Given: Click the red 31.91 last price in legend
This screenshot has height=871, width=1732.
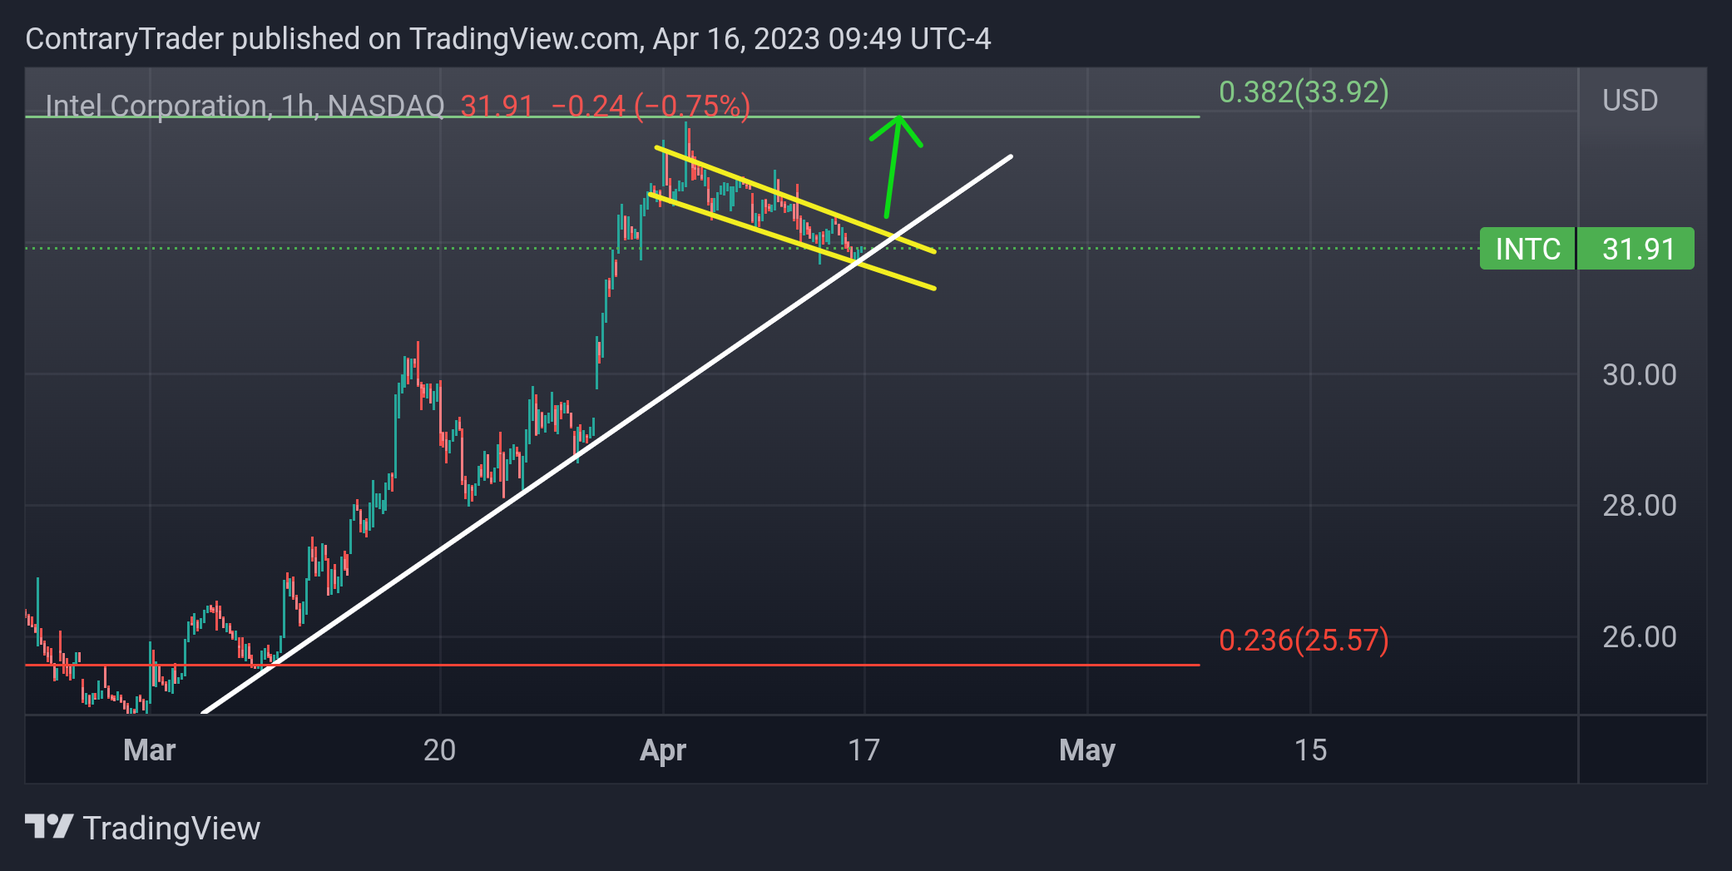Looking at the screenshot, I should click(497, 106).
